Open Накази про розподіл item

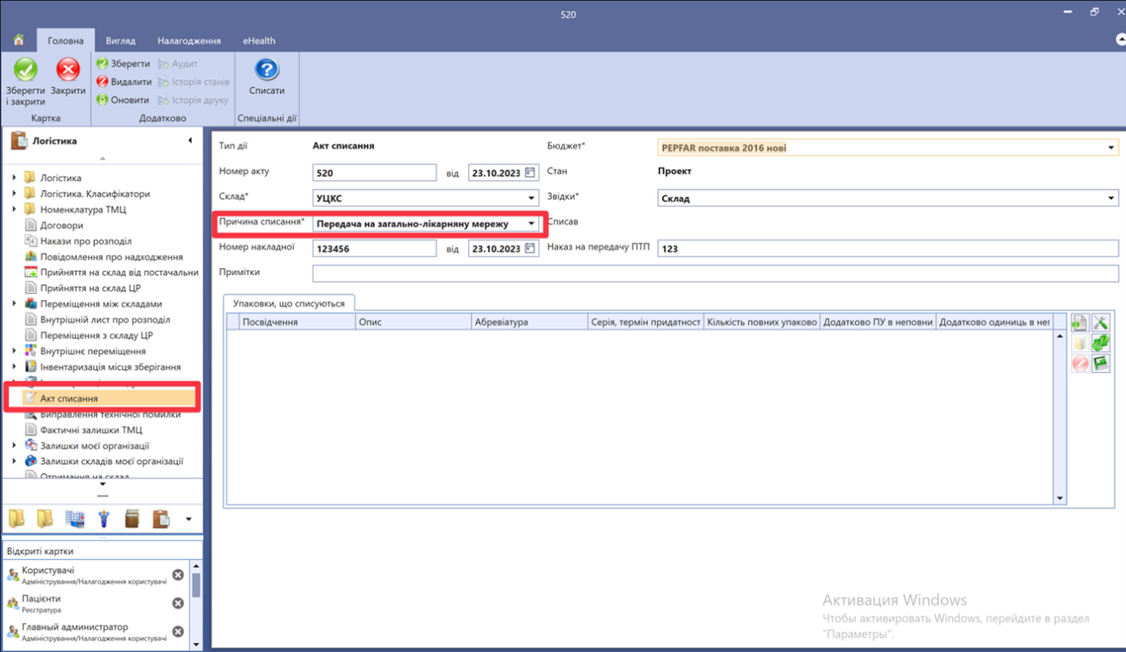coord(86,241)
